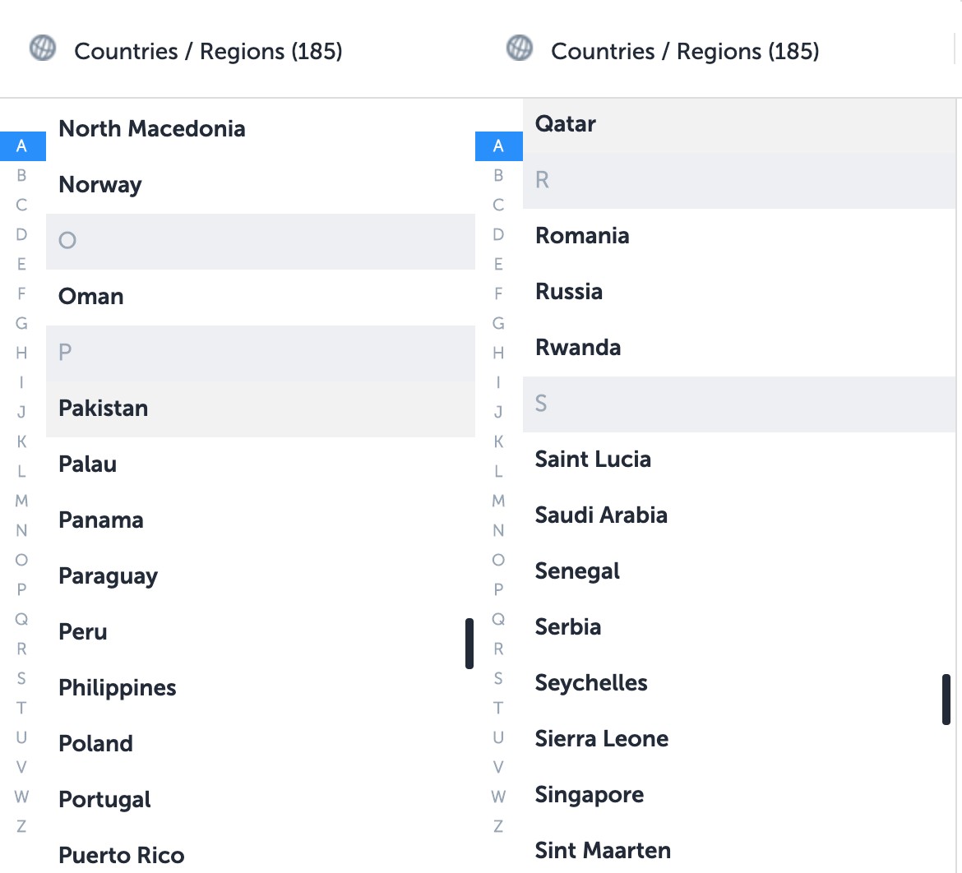Select Singapore from the country list
Viewport: 962px width, 873px height.
[x=590, y=794]
